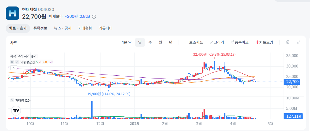Remove the 이동평균선 indicator with X
The width and height of the screenshot is (310, 131).
[17, 62]
